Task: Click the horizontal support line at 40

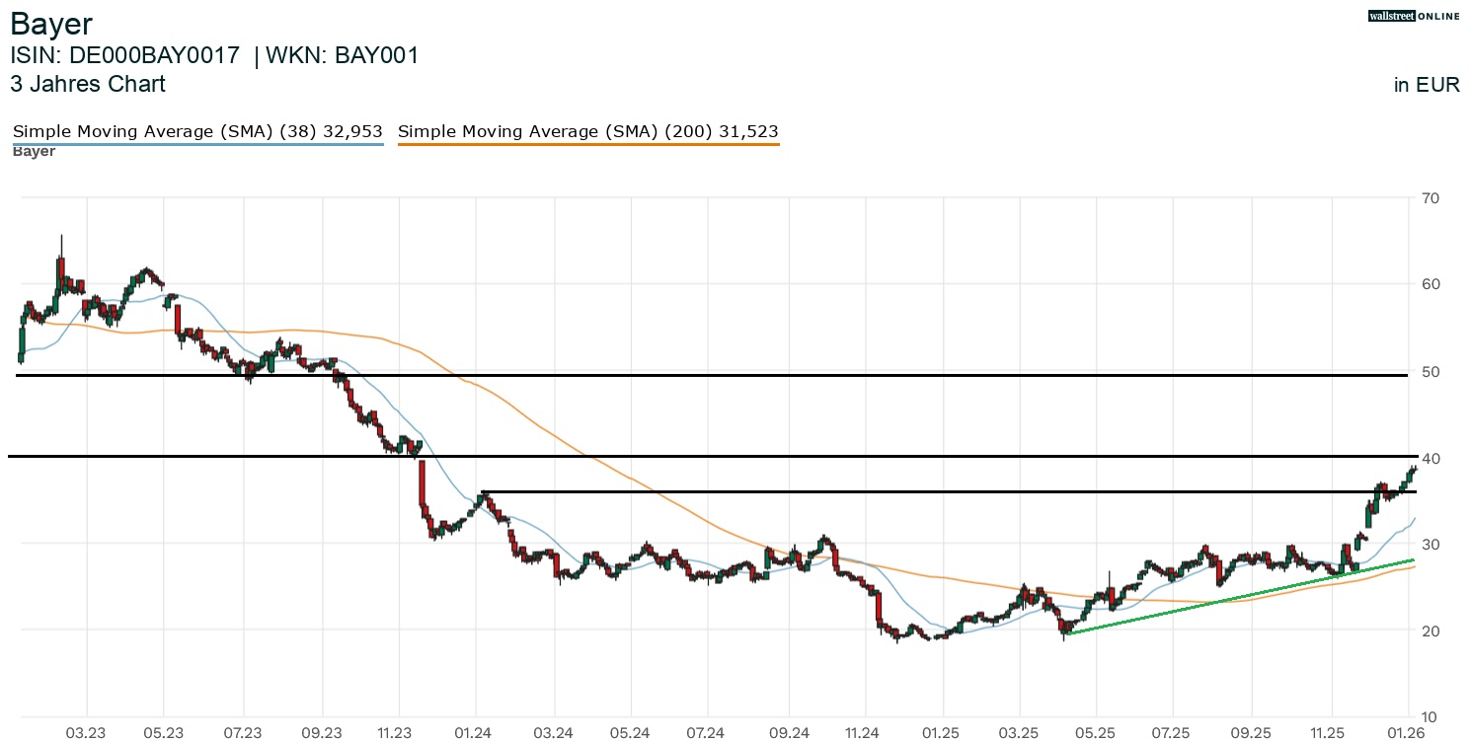Action: tap(691, 455)
